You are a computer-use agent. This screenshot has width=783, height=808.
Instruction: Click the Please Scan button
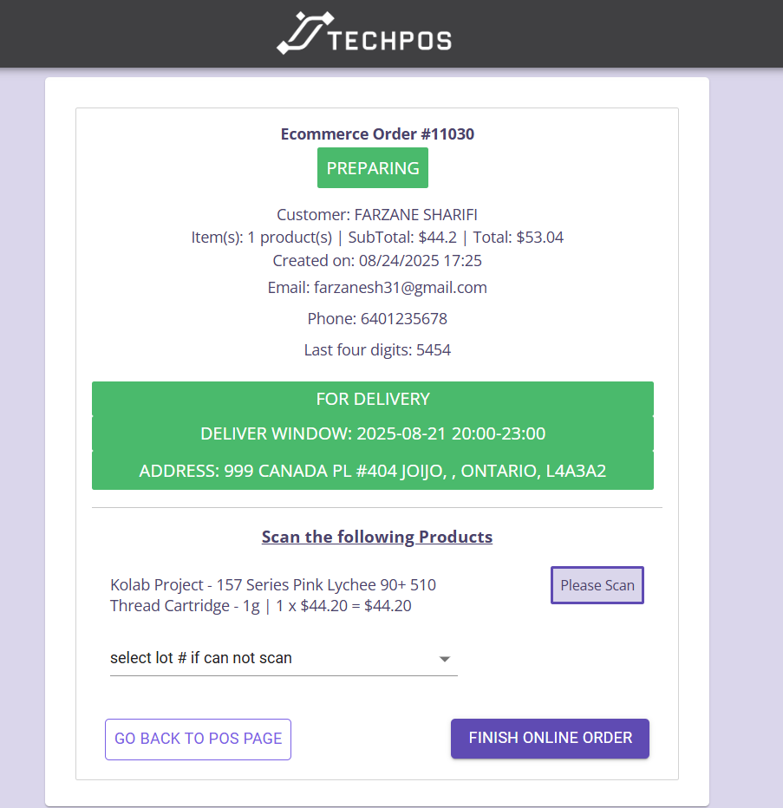pyautogui.click(x=597, y=585)
